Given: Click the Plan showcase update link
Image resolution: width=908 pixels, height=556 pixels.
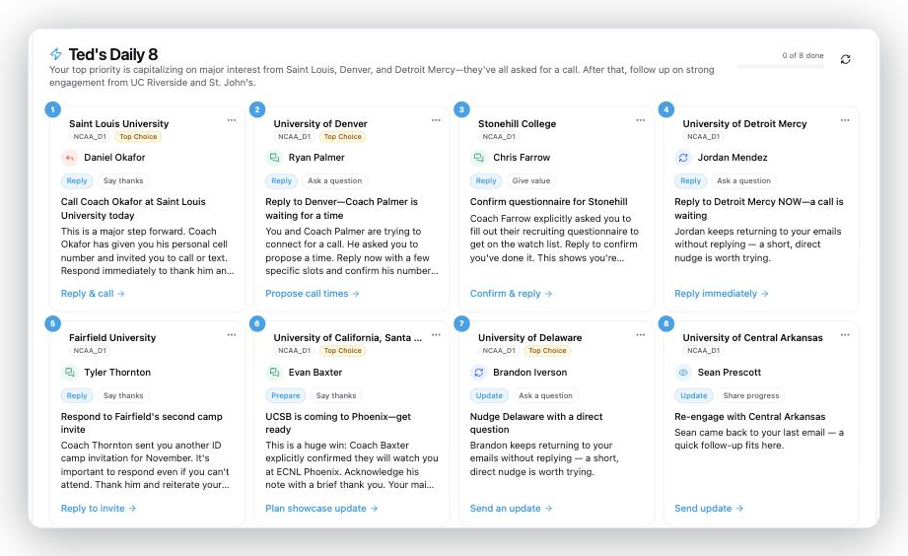Looking at the screenshot, I should click(x=321, y=509).
